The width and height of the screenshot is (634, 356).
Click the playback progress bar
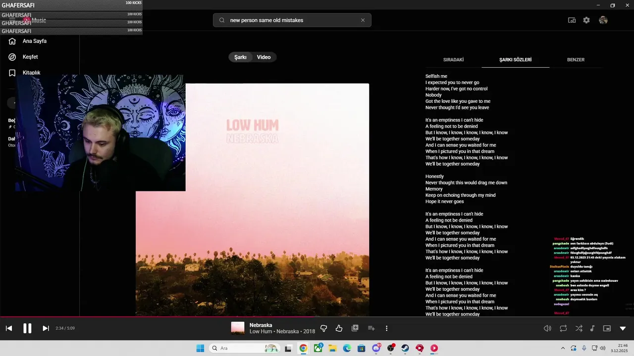317,317
